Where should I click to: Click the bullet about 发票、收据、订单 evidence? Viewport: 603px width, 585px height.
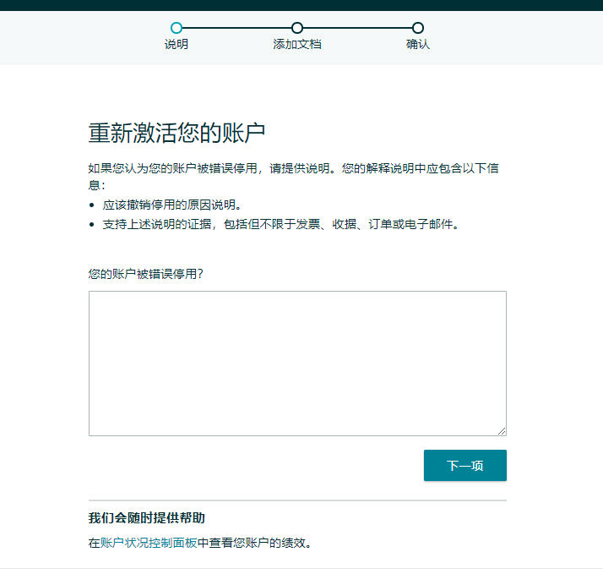[x=280, y=225]
